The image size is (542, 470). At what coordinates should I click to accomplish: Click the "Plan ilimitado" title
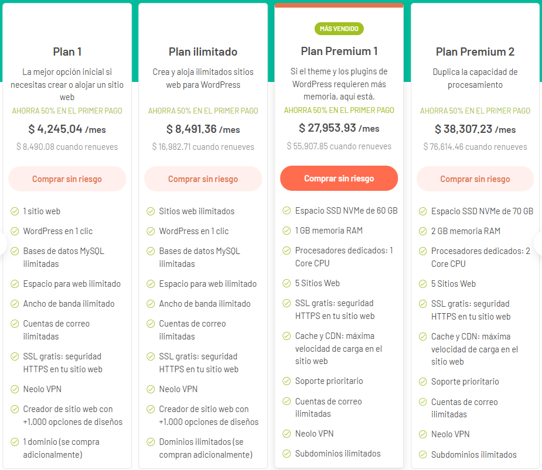pos(203,52)
